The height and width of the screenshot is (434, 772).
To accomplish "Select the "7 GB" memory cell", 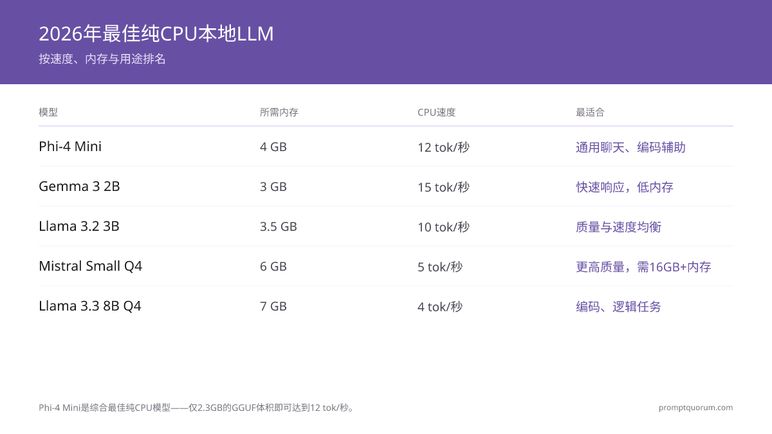I will (x=273, y=307).
